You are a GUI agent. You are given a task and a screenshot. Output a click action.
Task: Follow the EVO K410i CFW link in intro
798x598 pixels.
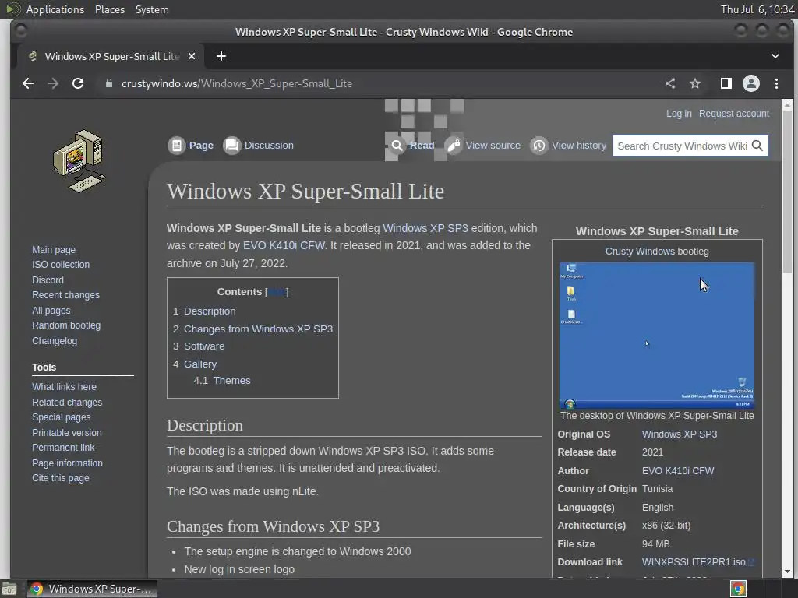click(x=284, y=245)
